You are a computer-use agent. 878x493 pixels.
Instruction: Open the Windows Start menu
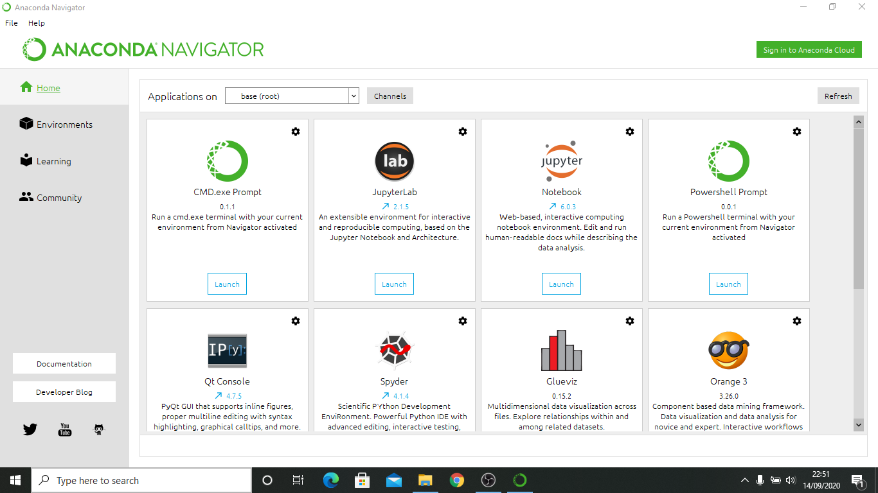[x=15, y=480]
